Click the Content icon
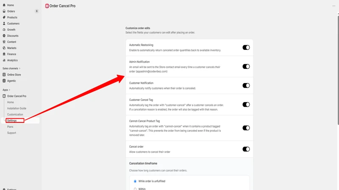Viewport: 339px width, 190px height. pos(4,42)
